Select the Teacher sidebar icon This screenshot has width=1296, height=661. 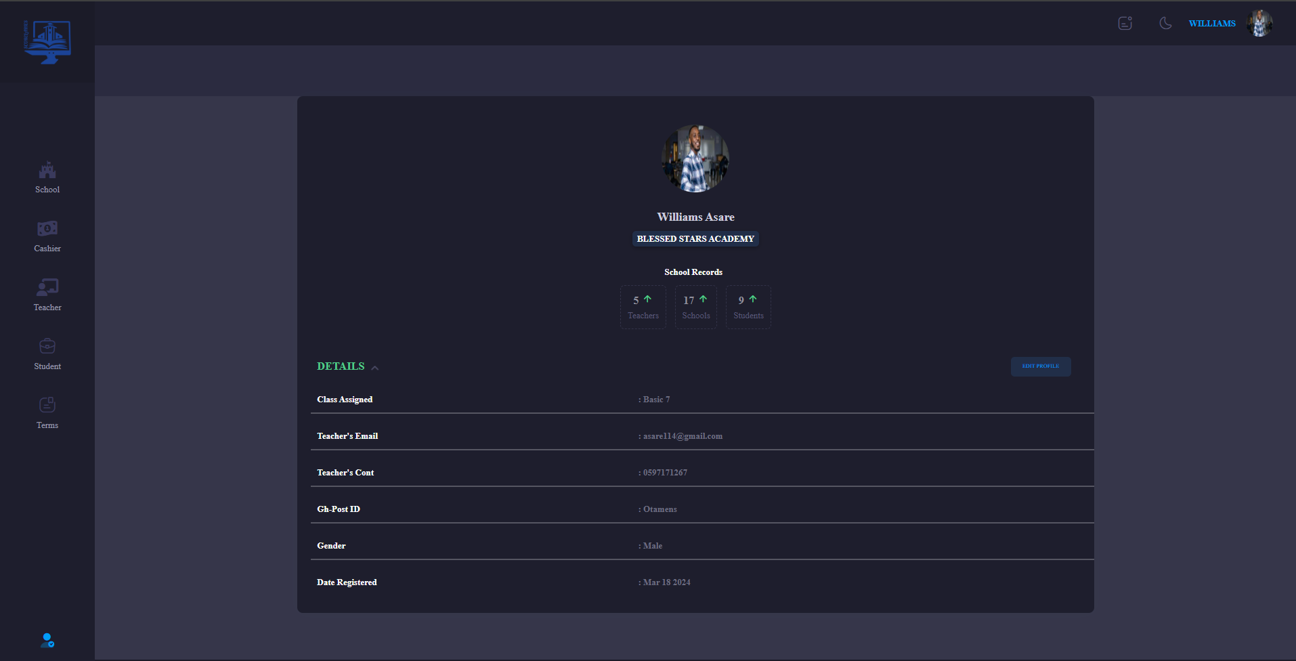point(47,287)
